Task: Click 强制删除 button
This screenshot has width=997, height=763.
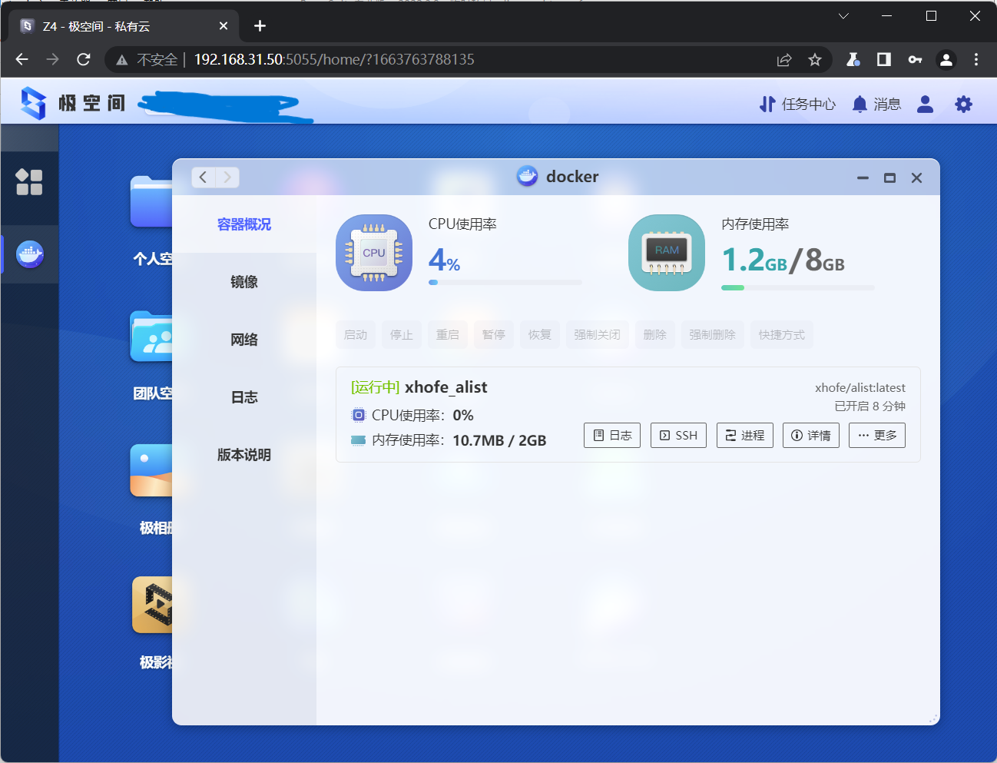Action: click(x=712, y=334)
